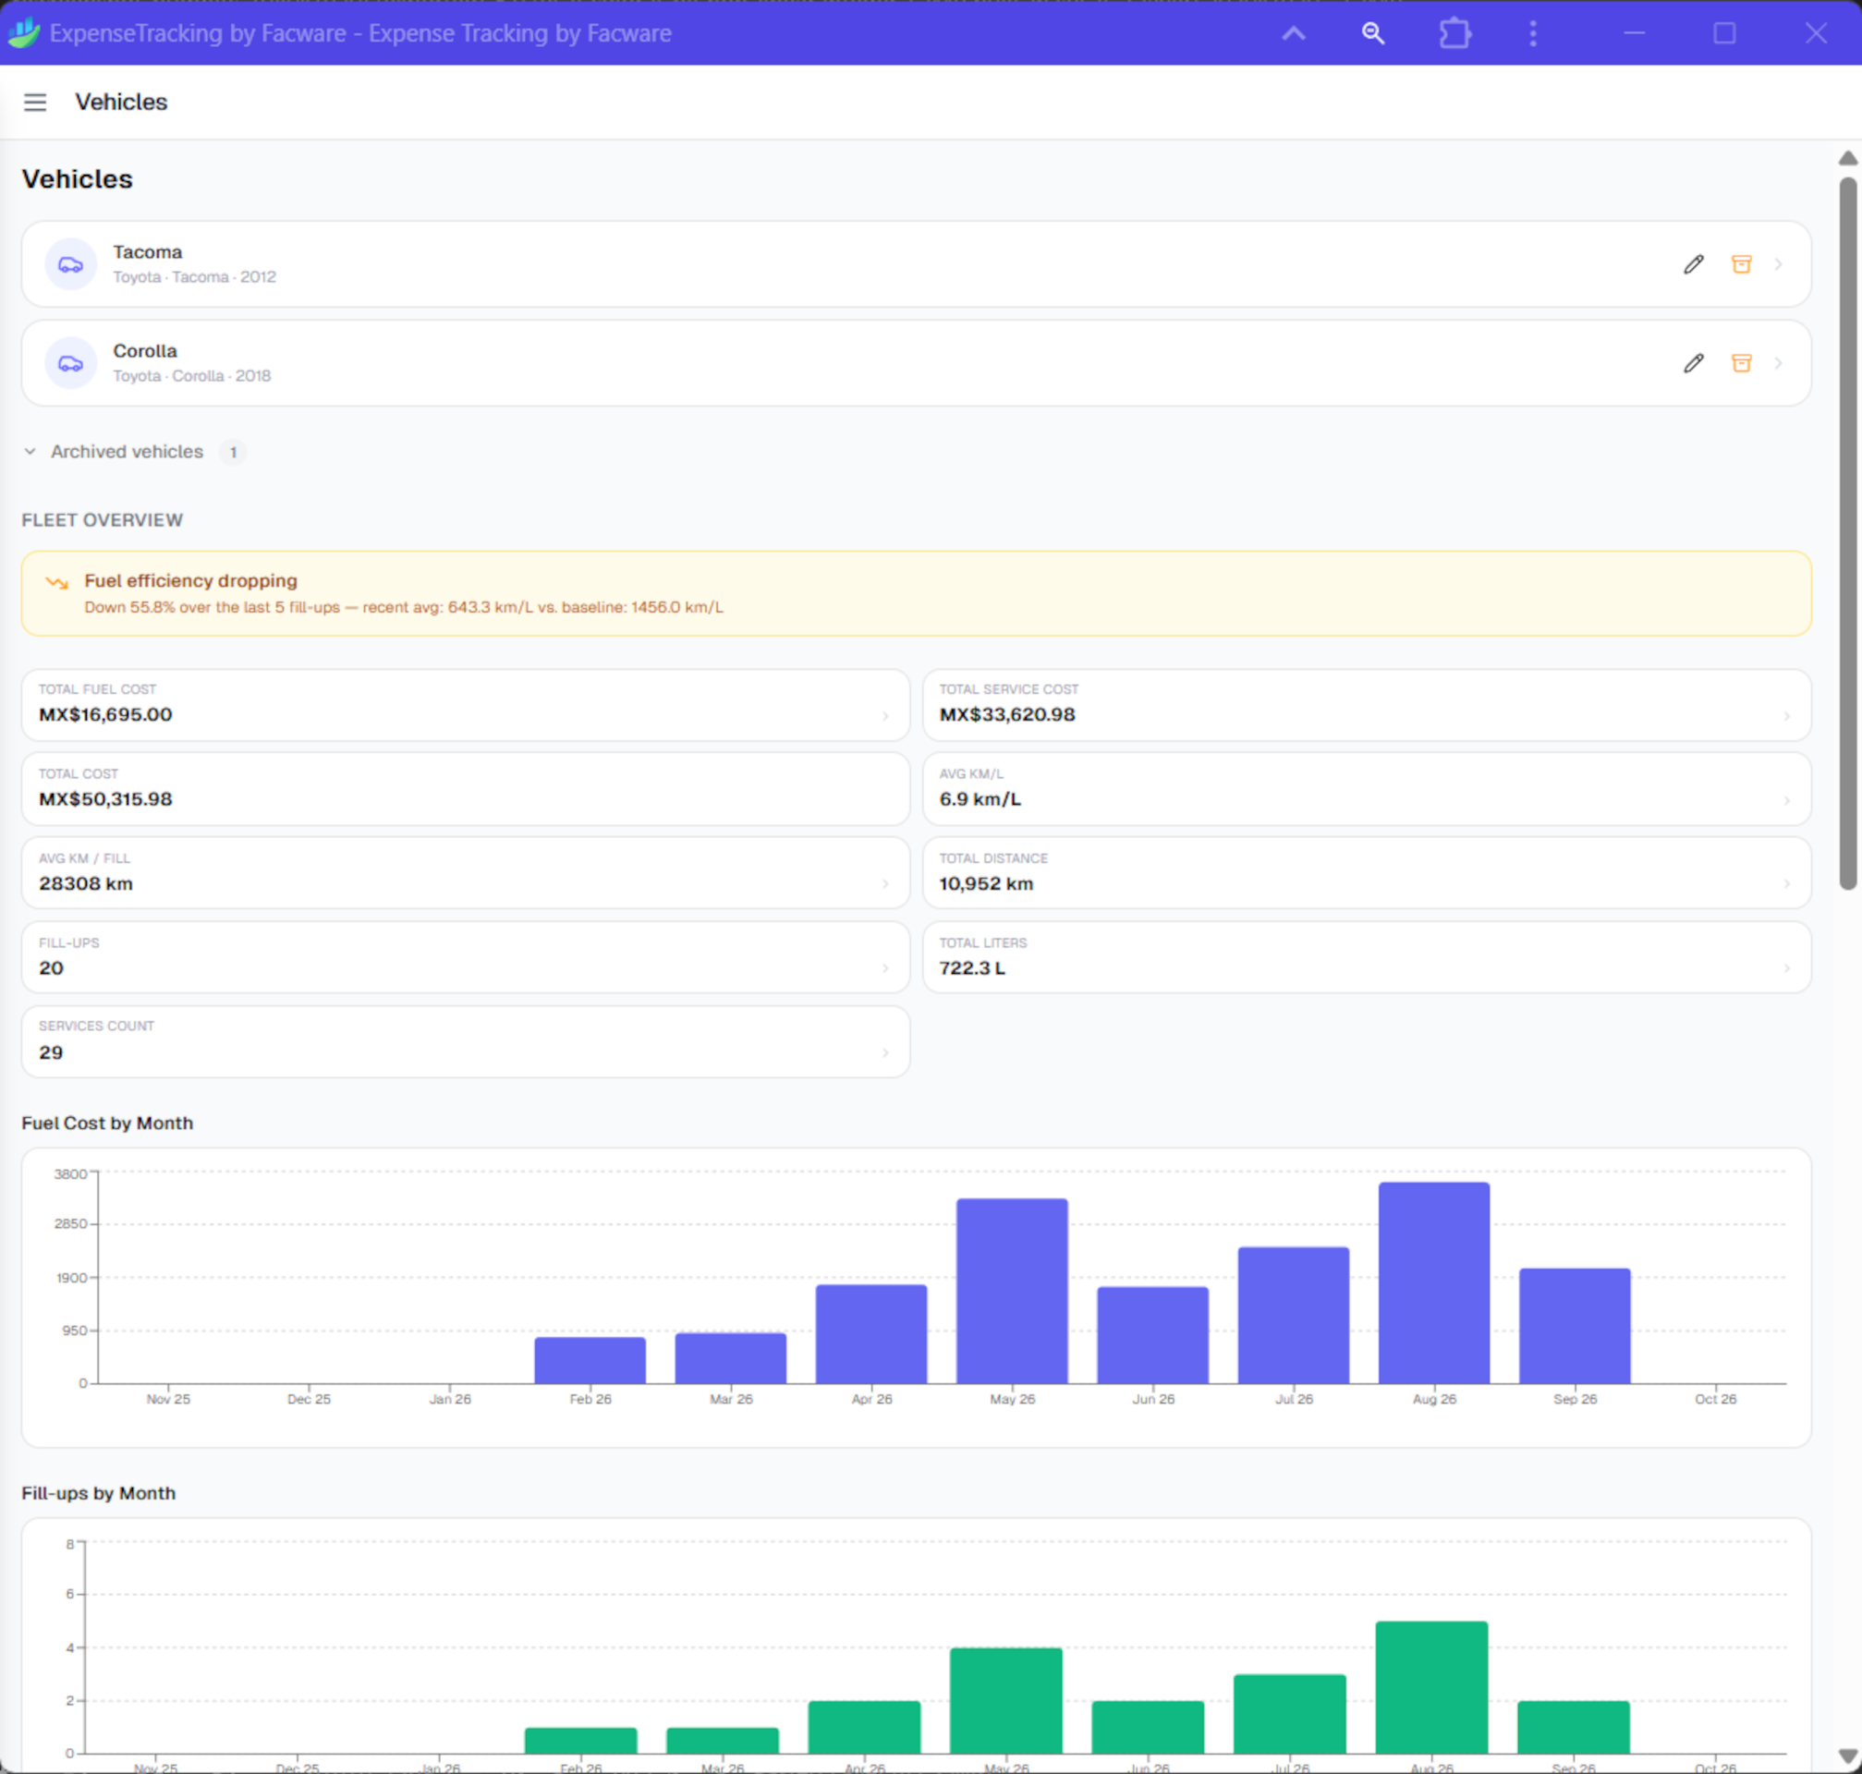The image size is (1862, 1774).
Task: Click the Tacoma car icon
Action: (71, 265)
